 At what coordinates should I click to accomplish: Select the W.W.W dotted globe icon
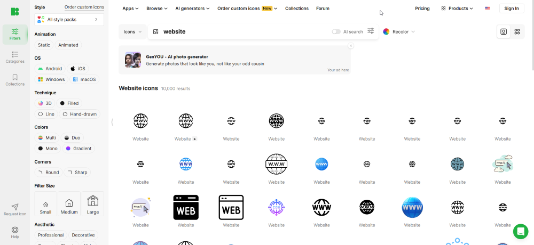276,164
